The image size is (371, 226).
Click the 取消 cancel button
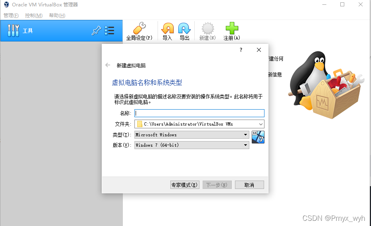[x=249, y=185]
